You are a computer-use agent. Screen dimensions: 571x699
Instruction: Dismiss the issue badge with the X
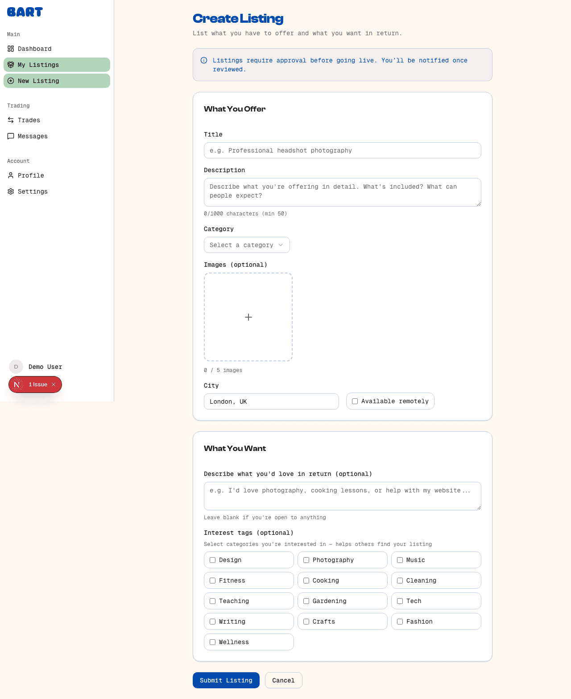[53, 384]
